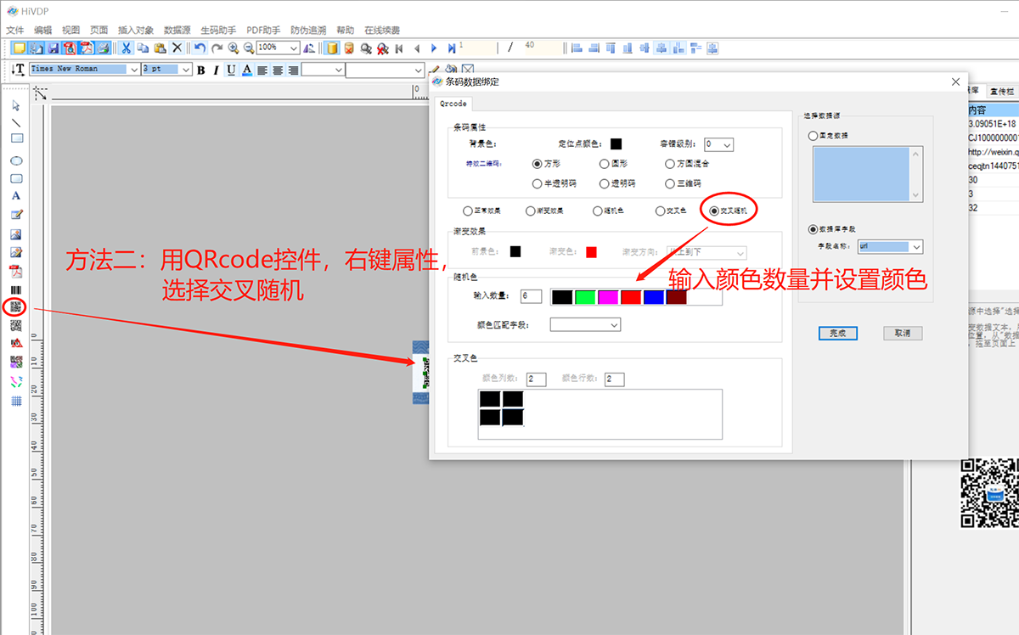The height and width of the screenshot is (635, 1019).
Task: Select the rectangle shape tool
Action: tap(16, 138)
